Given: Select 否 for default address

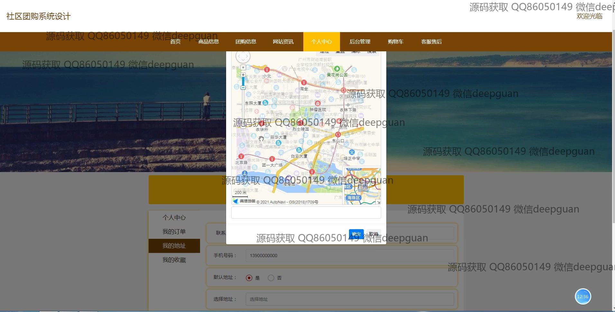Looking at the screenshot, I should click(271, 278).
